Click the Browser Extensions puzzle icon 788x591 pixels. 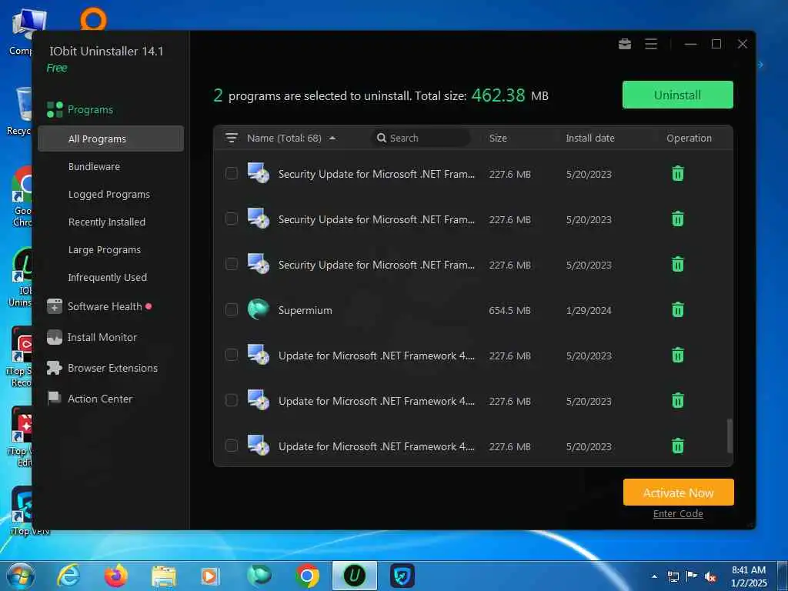(55, 368)
